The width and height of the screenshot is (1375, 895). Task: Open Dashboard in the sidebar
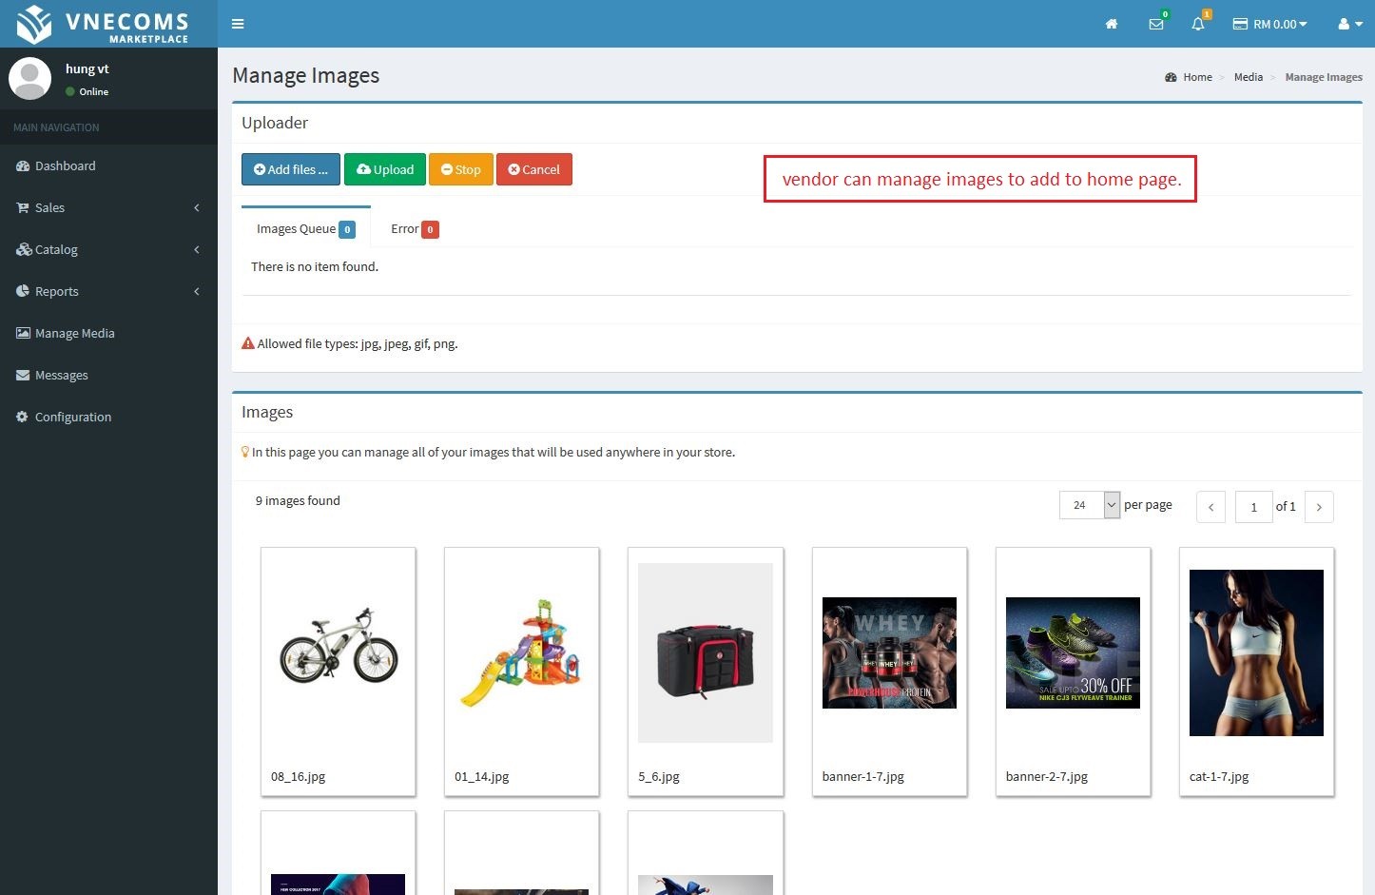click(108, 165)
